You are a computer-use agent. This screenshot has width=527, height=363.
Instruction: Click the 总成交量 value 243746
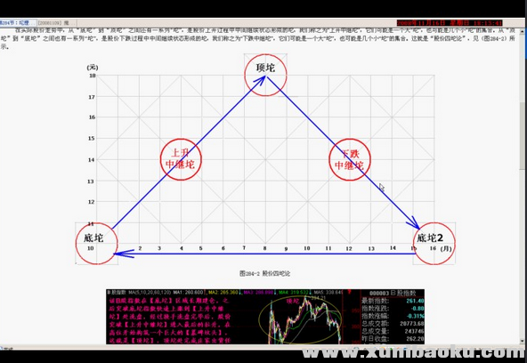[x=414, y=332]
